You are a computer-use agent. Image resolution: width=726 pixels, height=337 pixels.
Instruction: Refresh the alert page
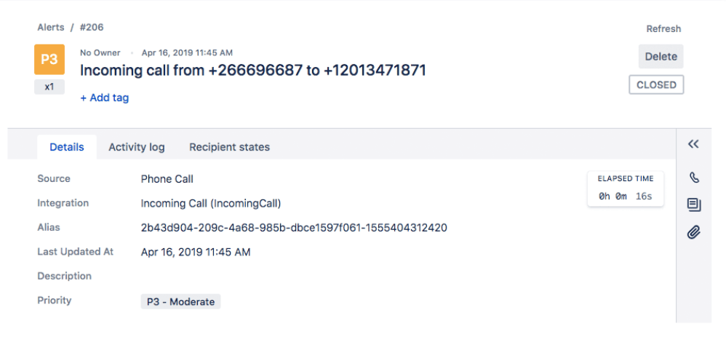click(x=663, y=28)
